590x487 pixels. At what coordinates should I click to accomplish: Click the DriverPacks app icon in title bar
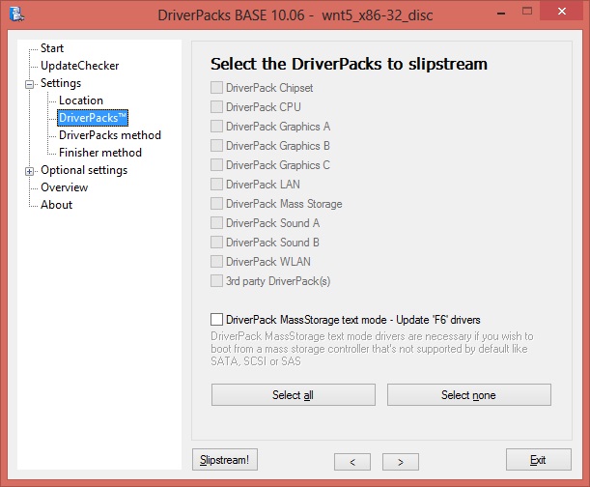[16, 14]
